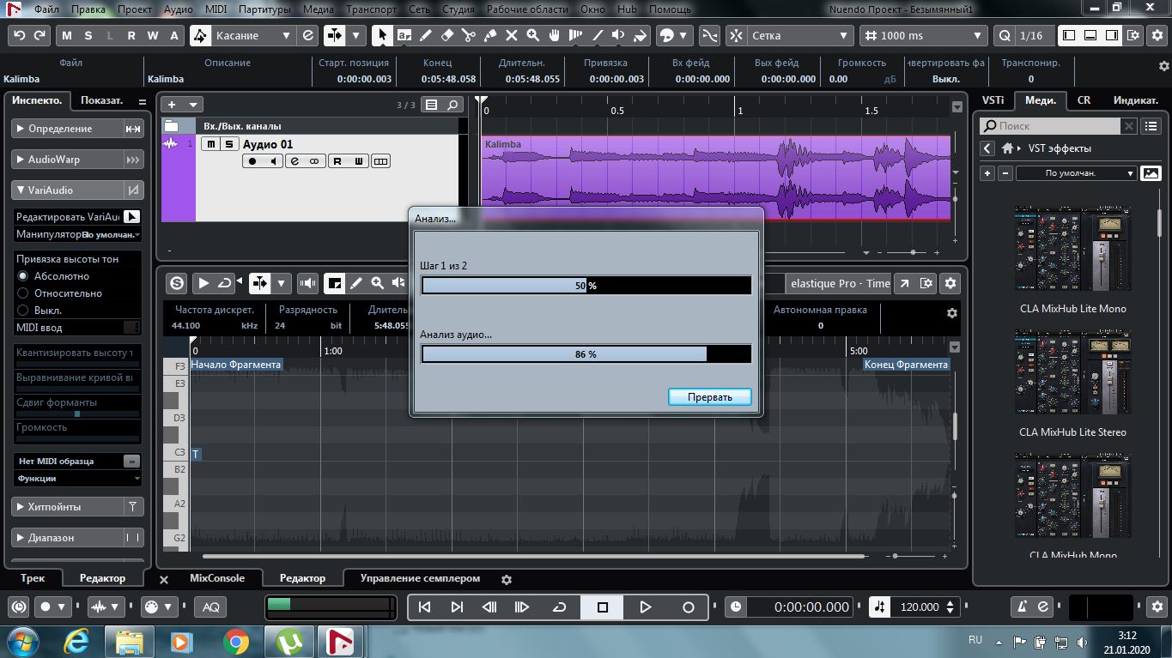This screenshot has width=1172, height=658.
Task: Select the Range Selection tool
Action: coord(404,35)
